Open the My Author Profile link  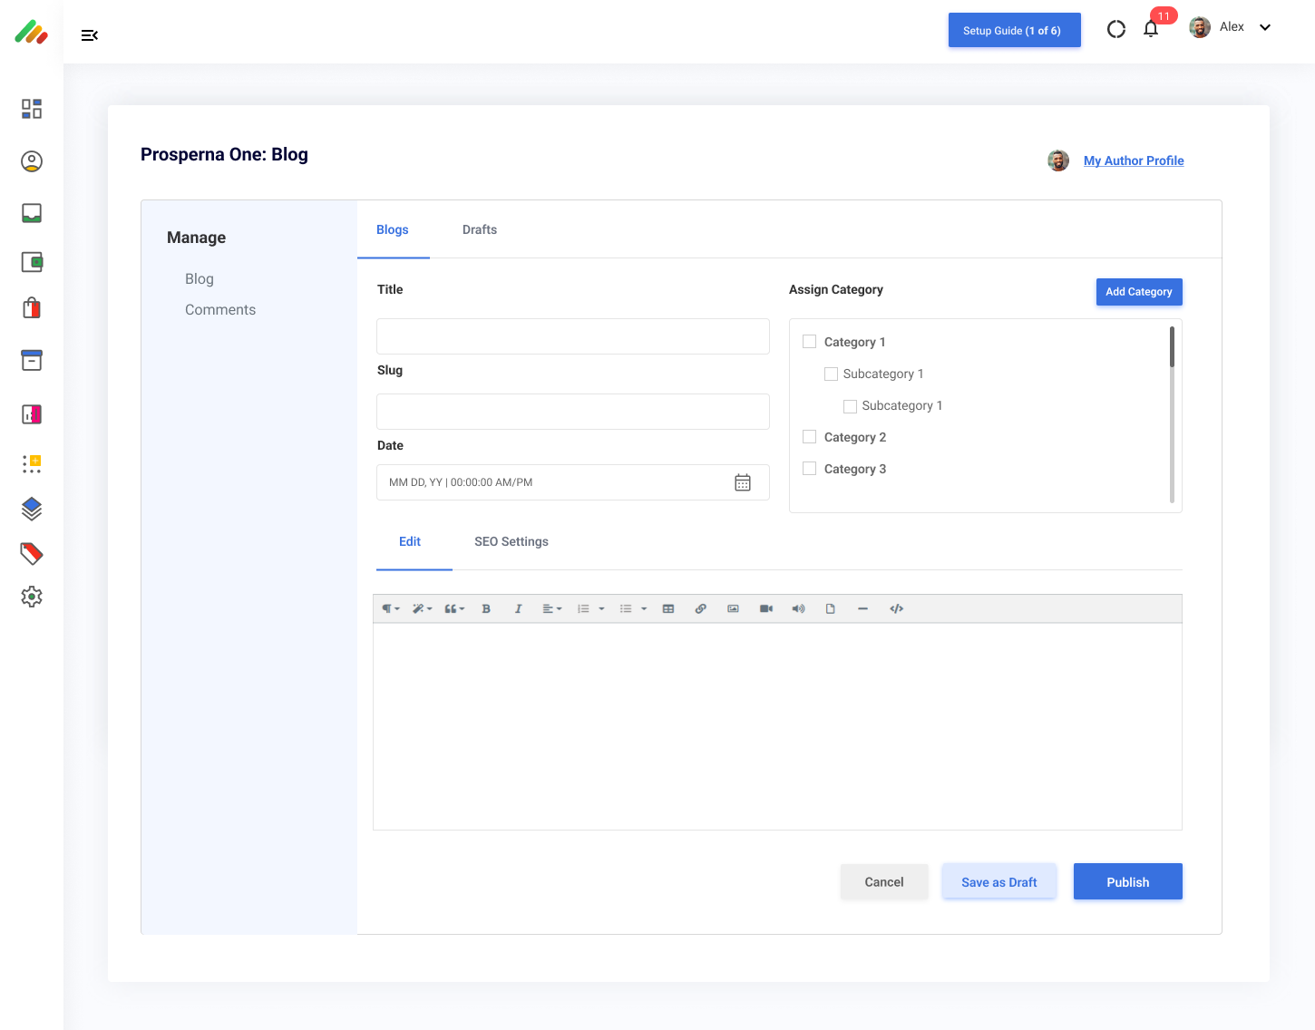1134,160
